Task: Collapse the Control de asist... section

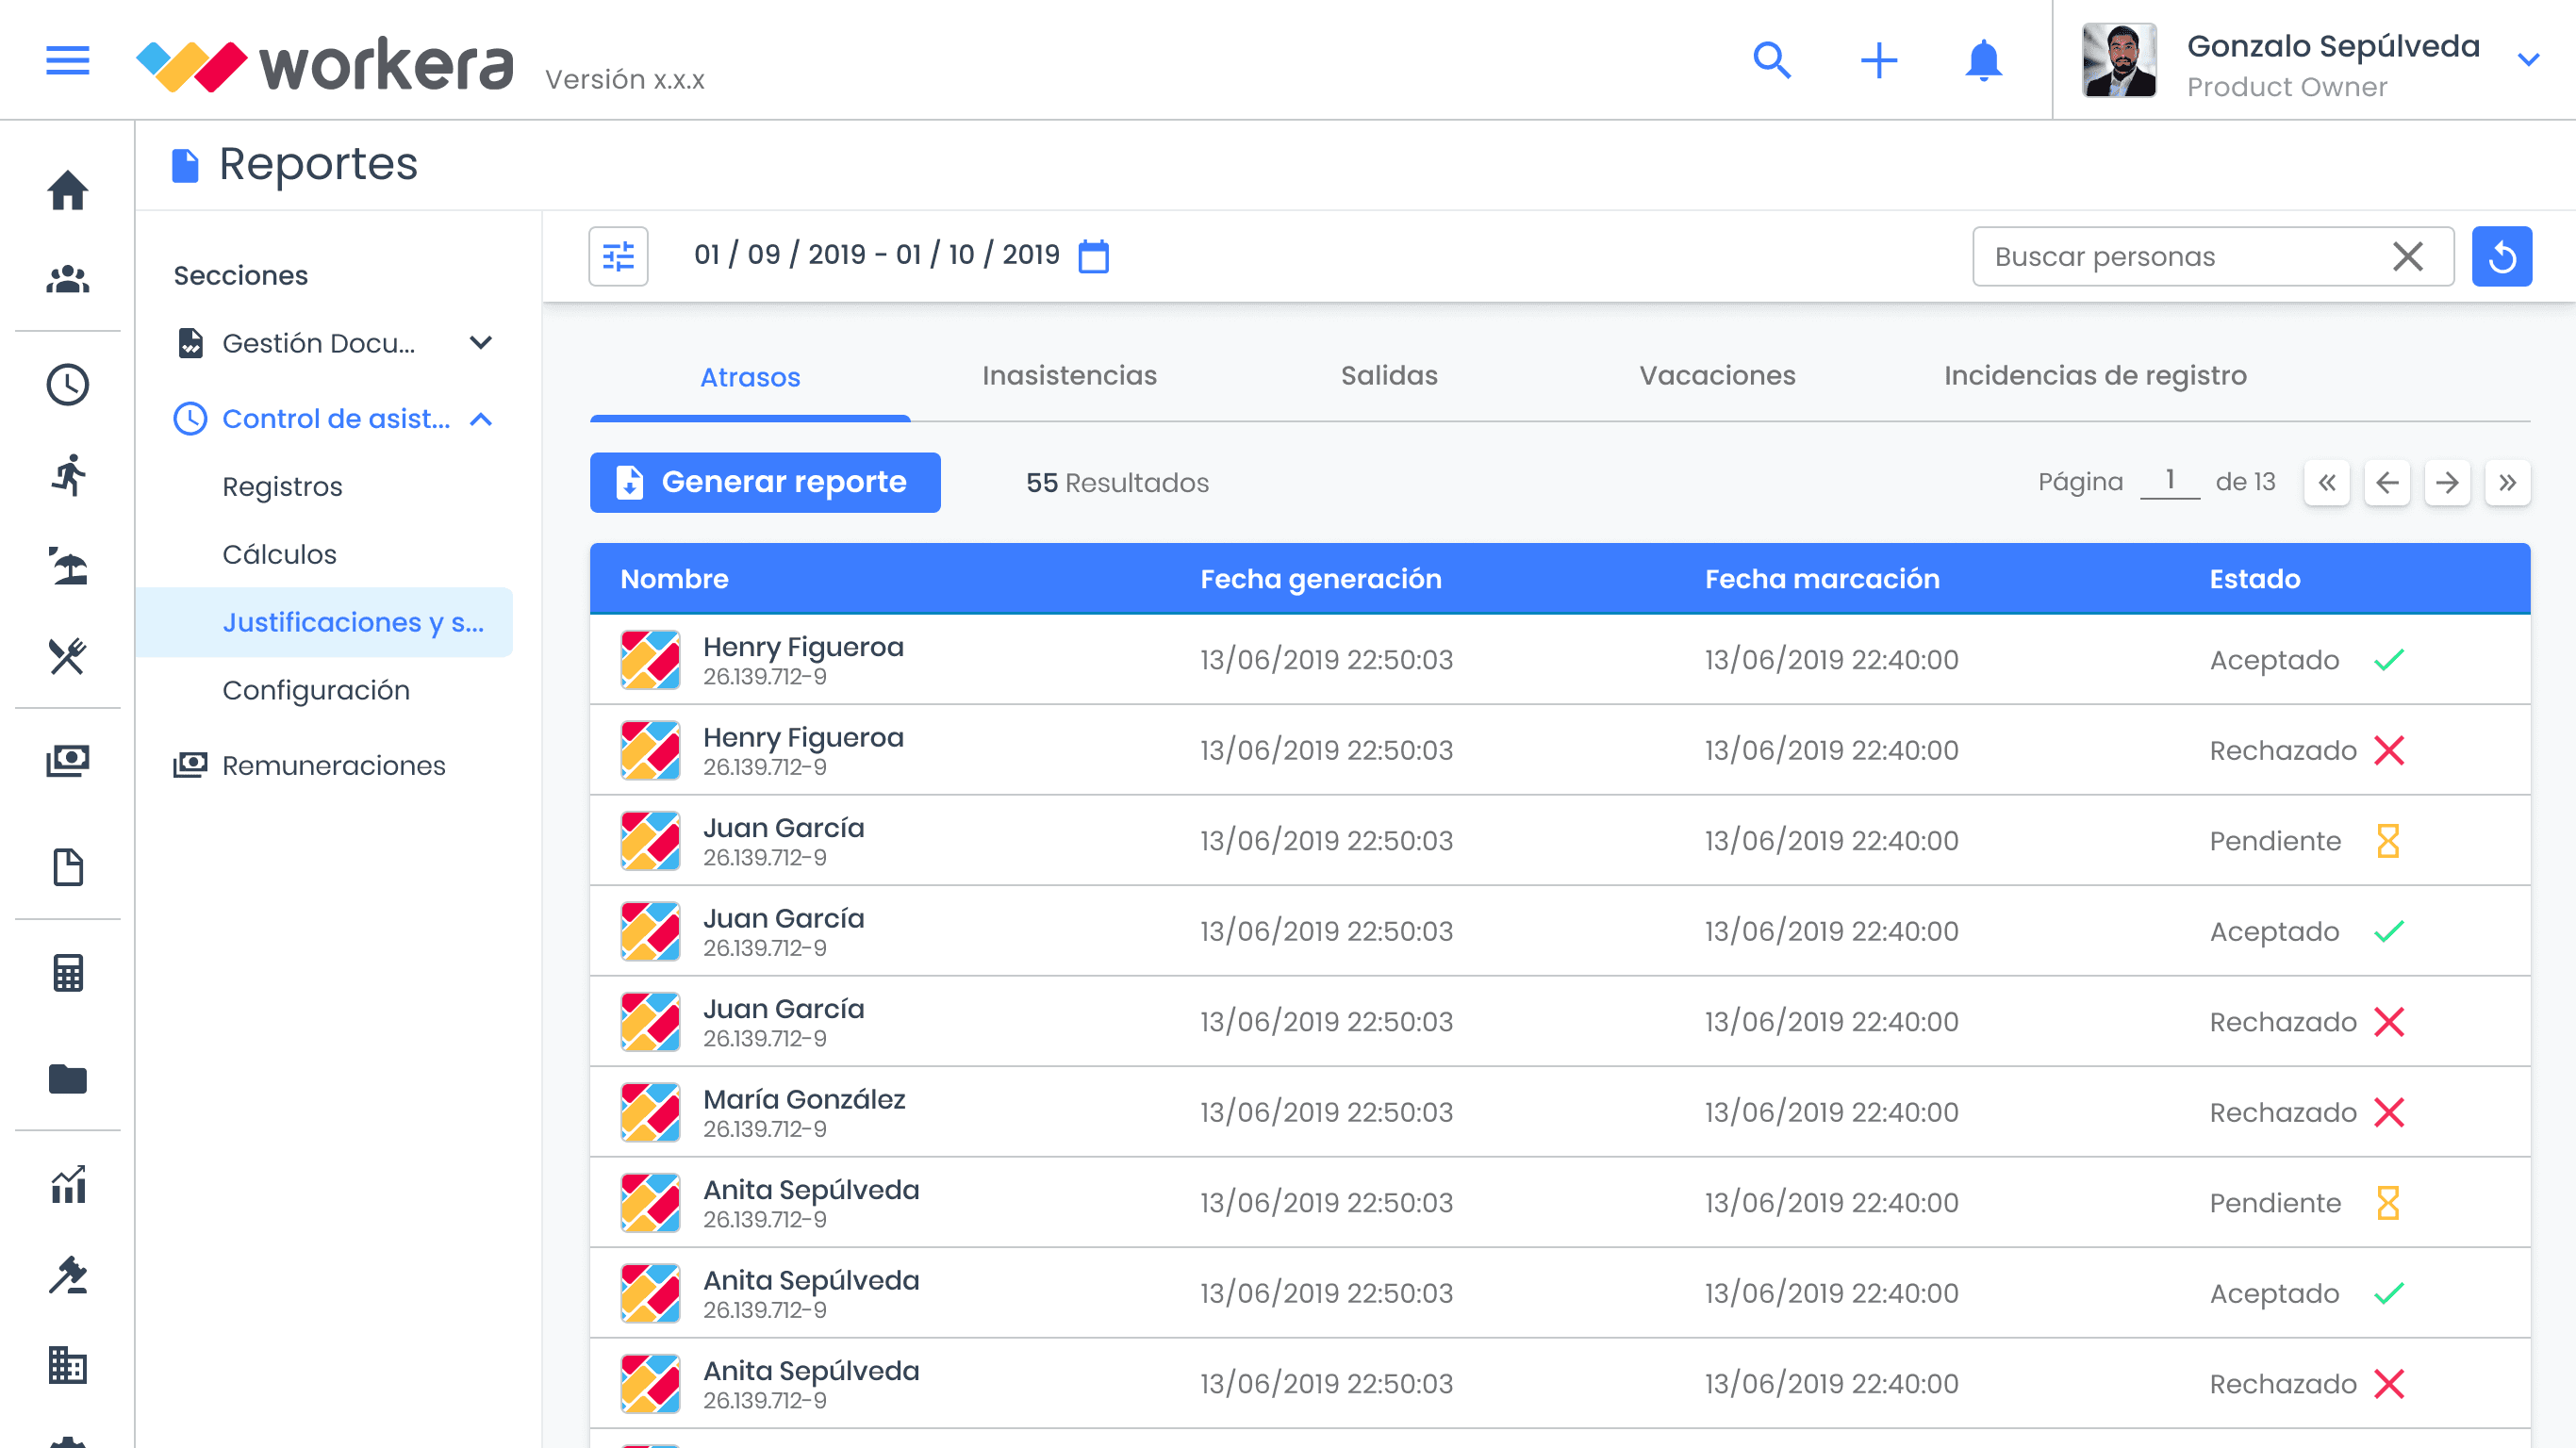Action: (481, 419)
